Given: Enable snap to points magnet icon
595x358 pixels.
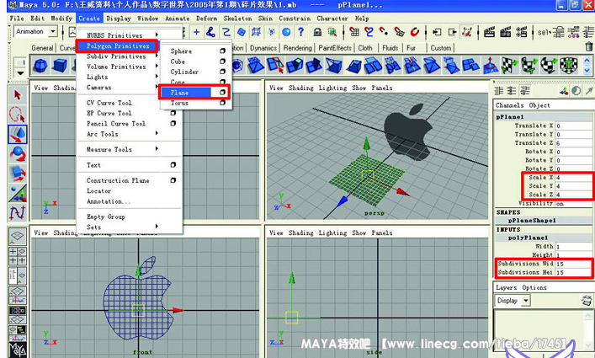Looking at the screenshot, I should [x=384, y=32].
